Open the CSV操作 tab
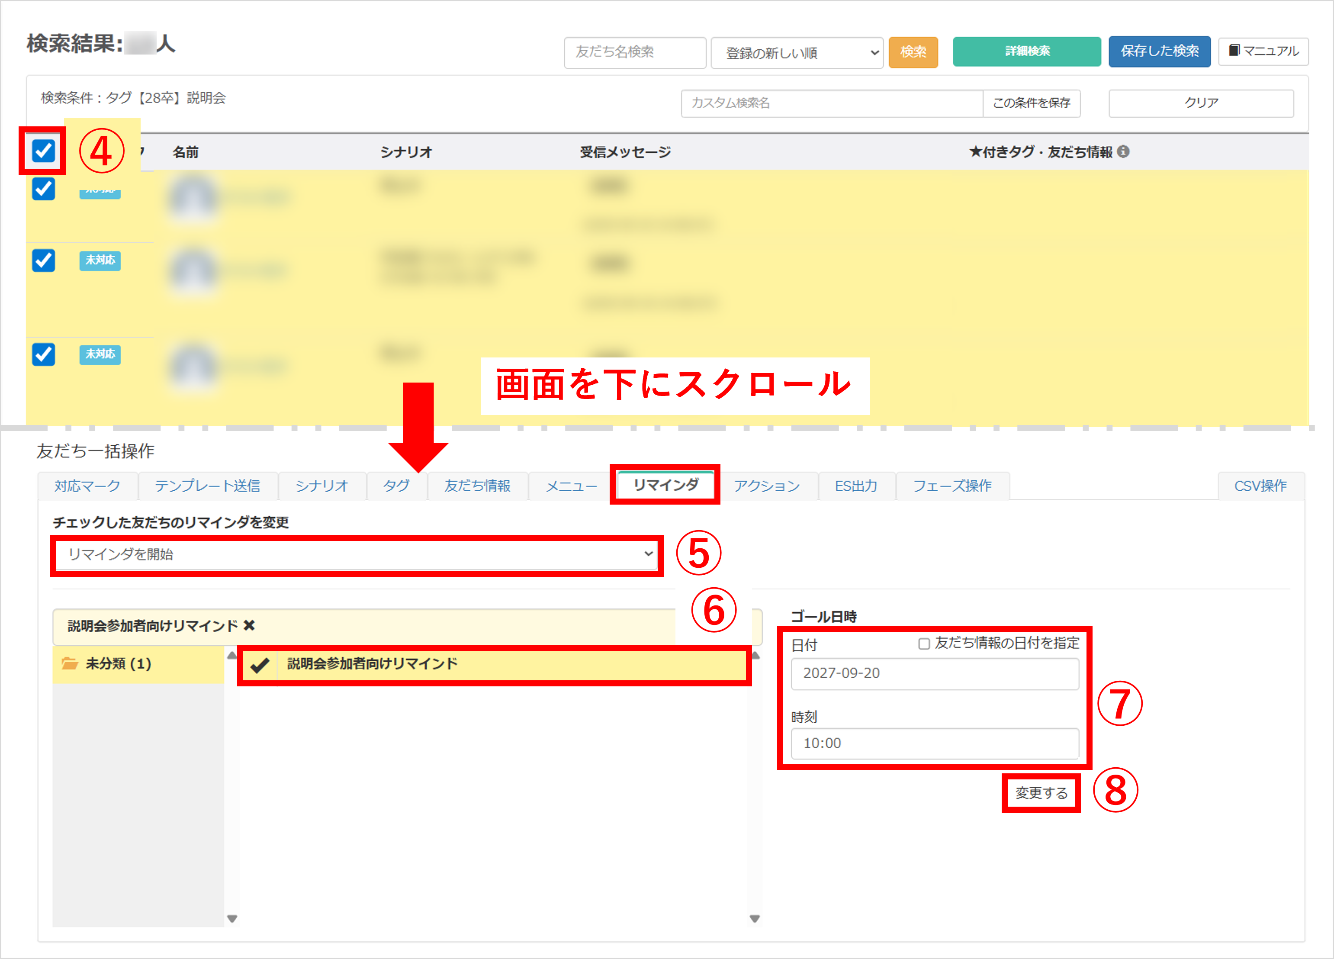Viewport: 1334px width, 959px height. [x=1260, y=486]
